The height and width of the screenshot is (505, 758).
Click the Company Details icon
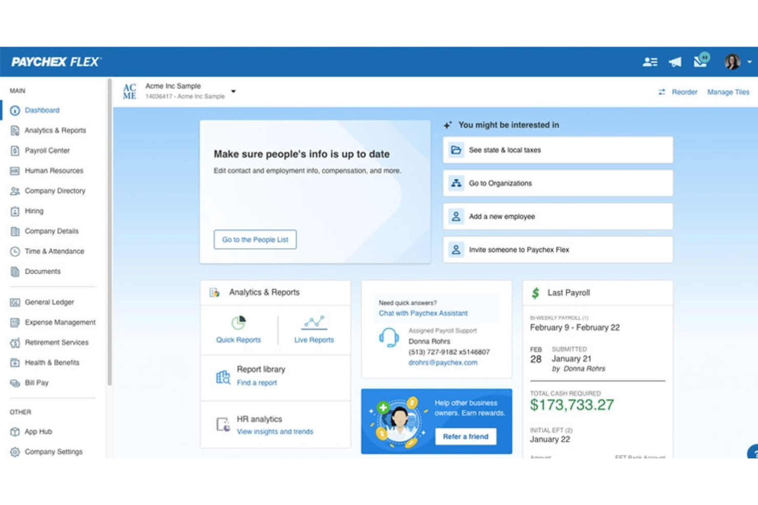(15, 231)
